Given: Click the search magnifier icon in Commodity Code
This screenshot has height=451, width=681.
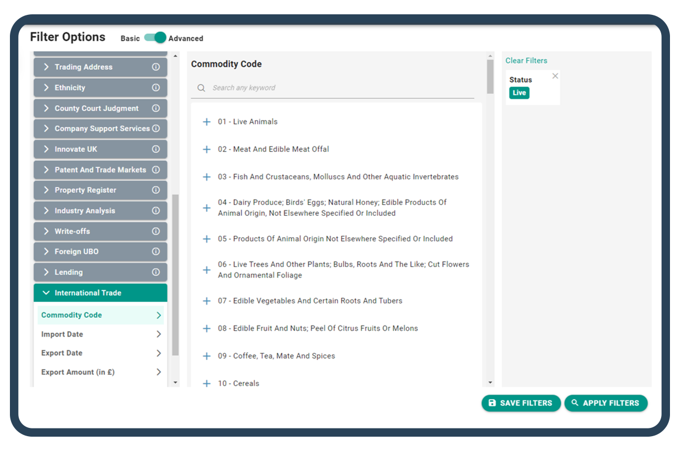Looking at the screenshot, I should click(201, 88).
